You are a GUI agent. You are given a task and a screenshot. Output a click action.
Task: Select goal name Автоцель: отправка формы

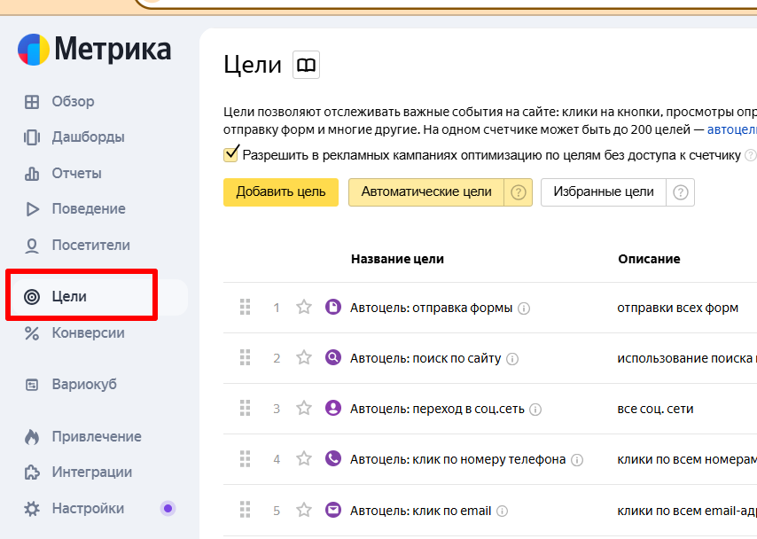click(x=431, y=308)
